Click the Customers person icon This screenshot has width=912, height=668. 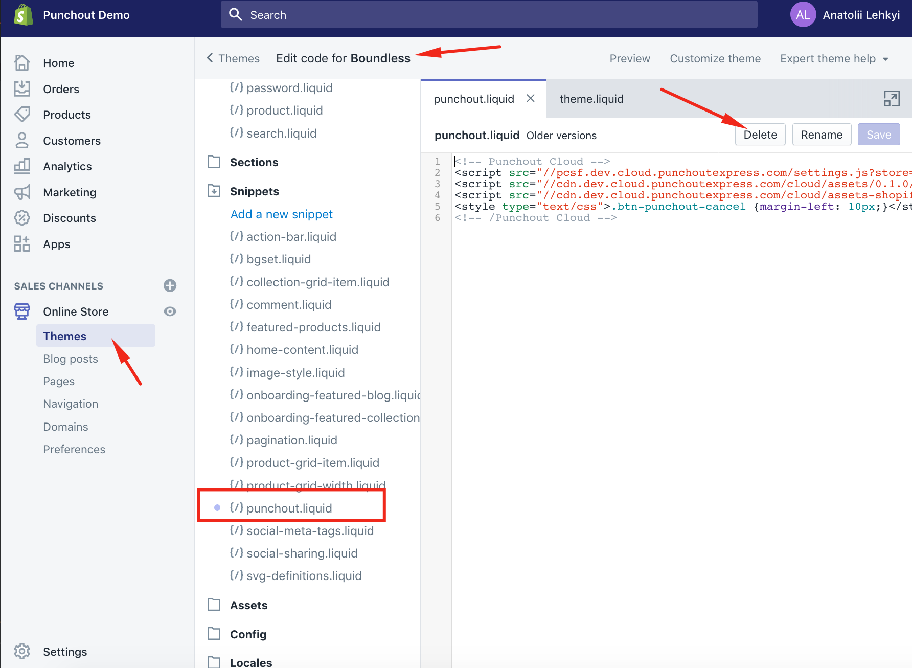(x=22, y=140)
